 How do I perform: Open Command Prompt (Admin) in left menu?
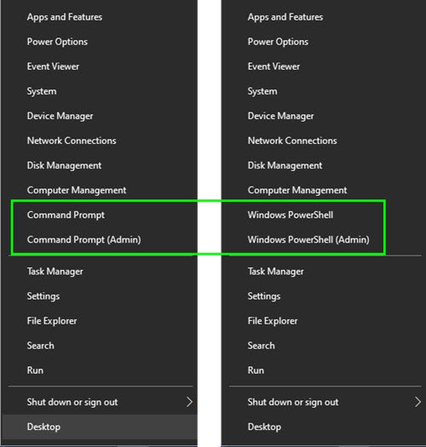pyautogui.click(x=83, y=240)
